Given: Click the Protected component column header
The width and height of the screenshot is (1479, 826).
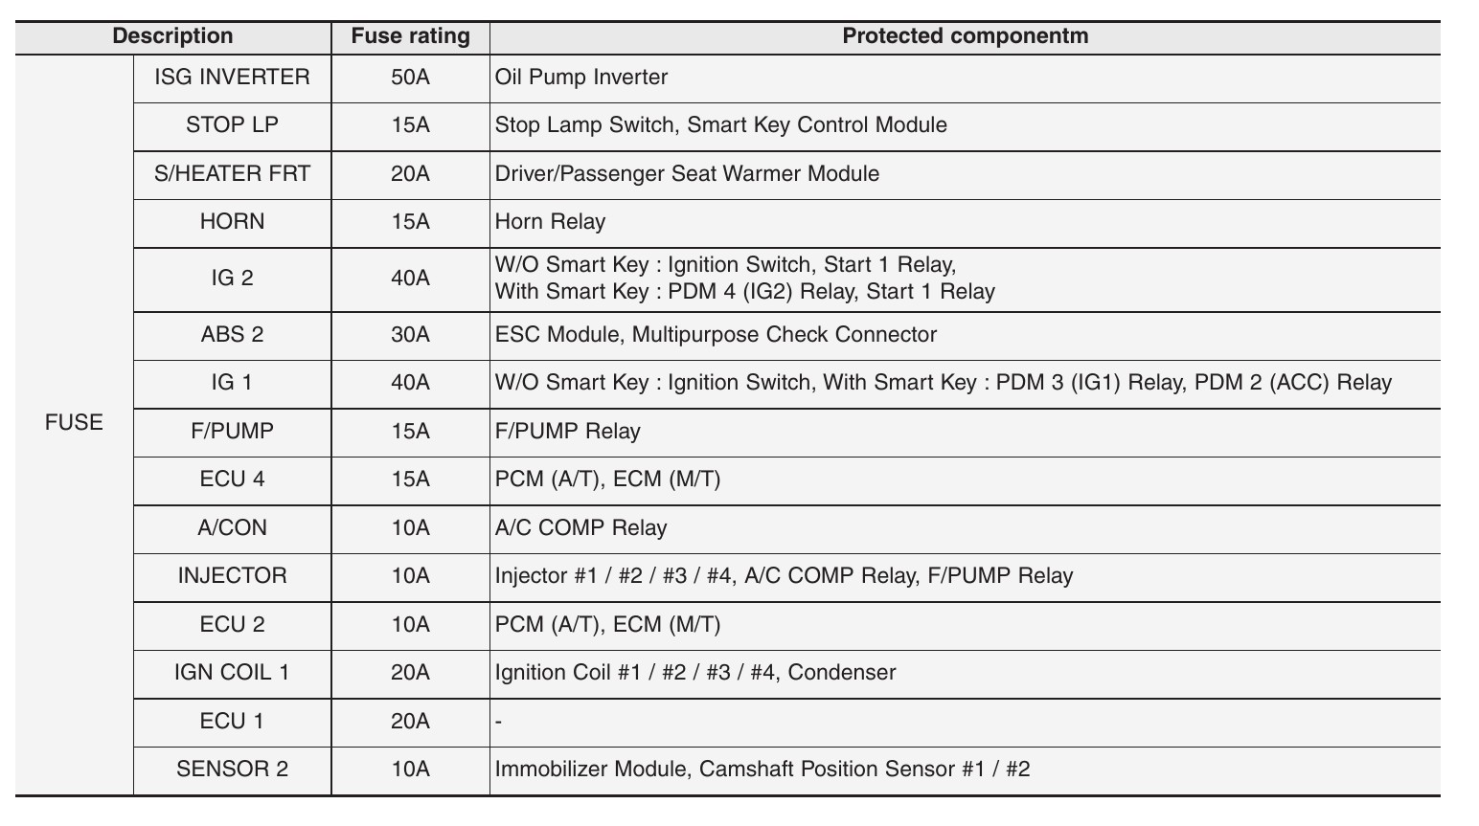Looking at the screenshot, I should (x=965, y=36).
